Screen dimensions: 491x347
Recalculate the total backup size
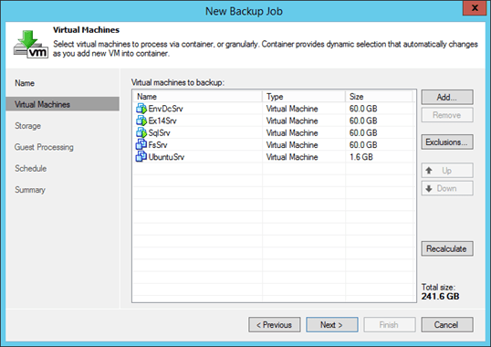click(447, 248)
